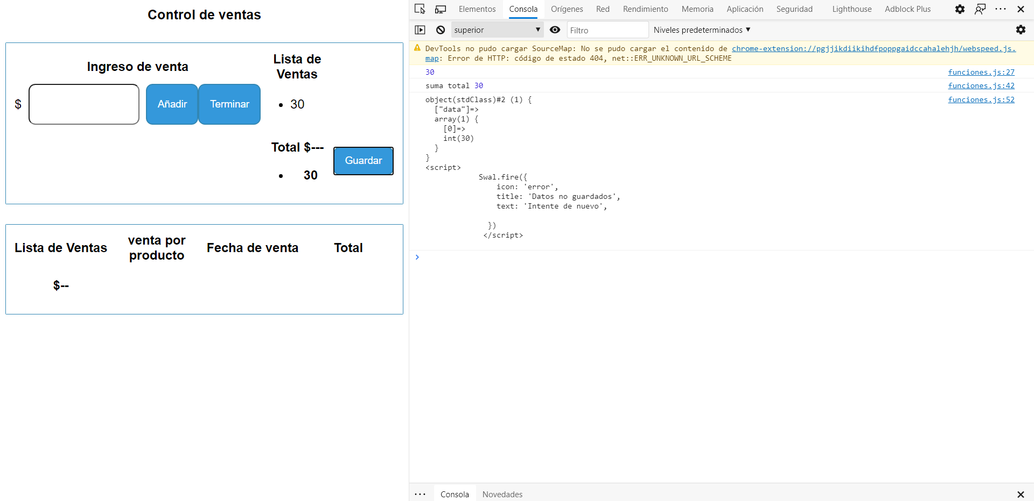Toggle the live expression eye icon
Image resolution: width=1034 pixels, height=501 pixels.
coord(555,30)
